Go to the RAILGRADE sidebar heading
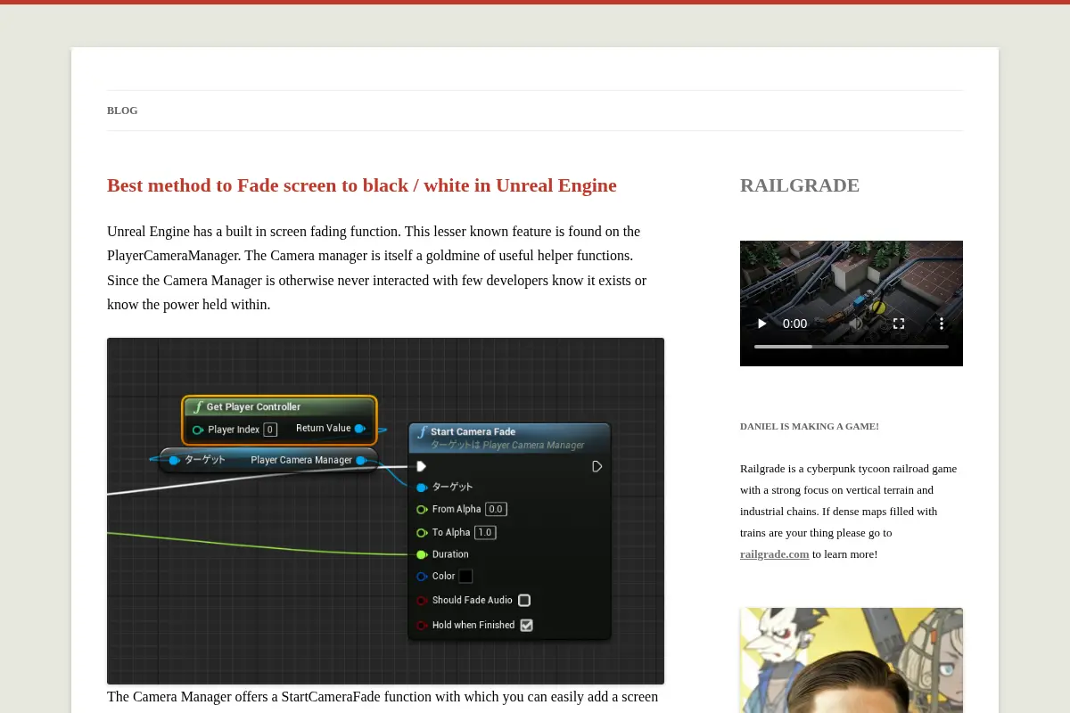 pyautogui.click(x=800, y=185)
